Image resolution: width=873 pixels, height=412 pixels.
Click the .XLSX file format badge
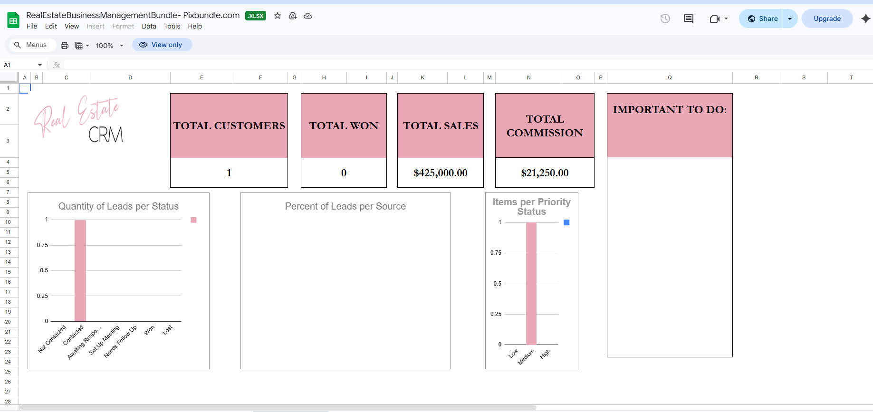[x=256, y=16]
